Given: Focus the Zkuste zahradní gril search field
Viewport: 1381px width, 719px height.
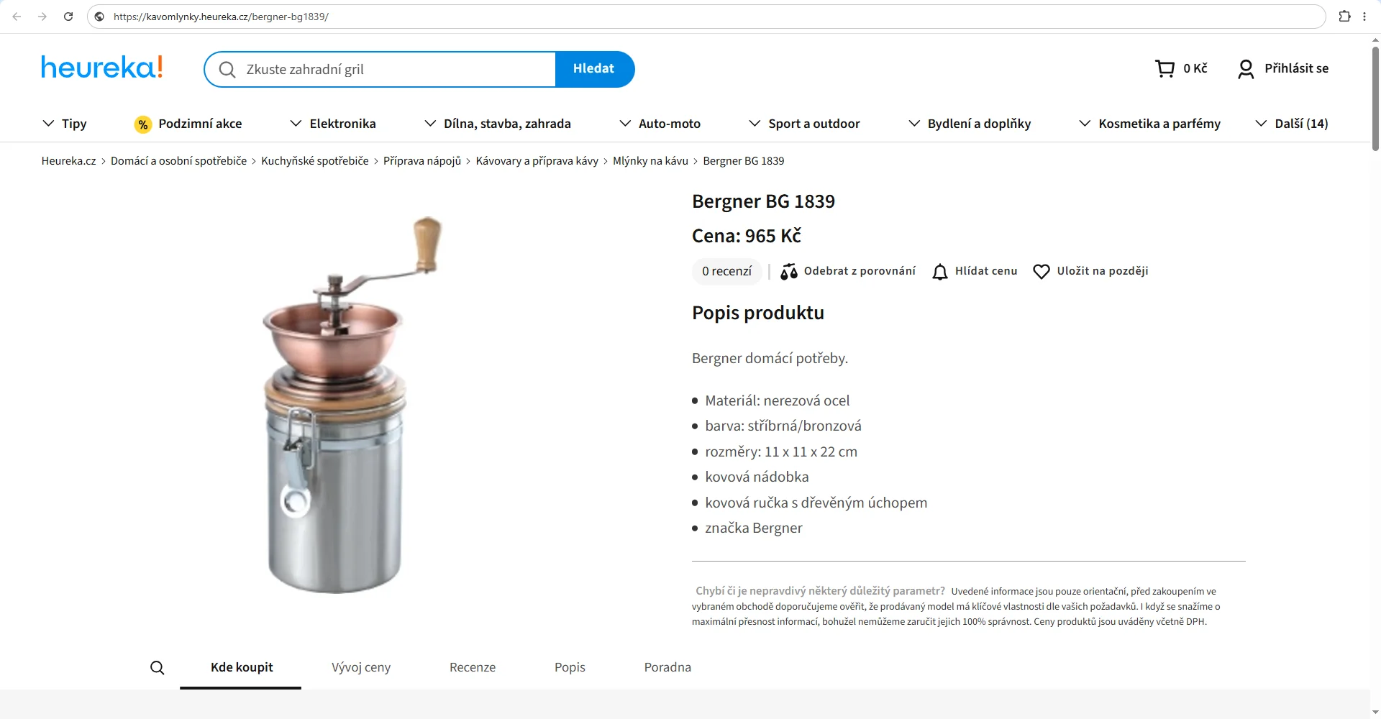Looking at the screenshot, I should point(380,69).
